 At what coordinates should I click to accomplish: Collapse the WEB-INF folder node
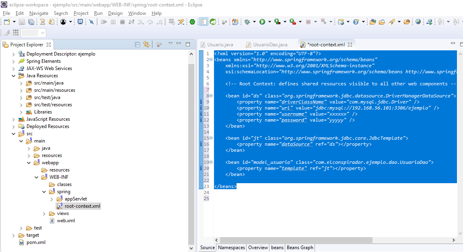(x=36, y=177)
